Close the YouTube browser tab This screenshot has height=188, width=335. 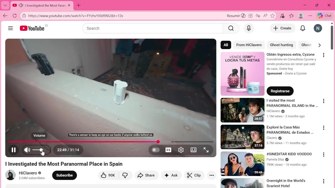click(x=69, y=5)
